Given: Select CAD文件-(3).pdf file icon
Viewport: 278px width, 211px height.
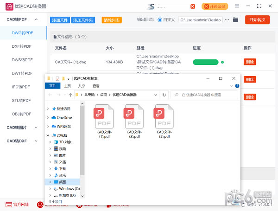Looking at the screenshot, I should [x=164, y=116].
